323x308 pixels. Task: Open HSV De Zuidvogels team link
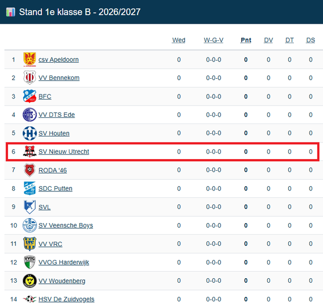tap(66, 299)
